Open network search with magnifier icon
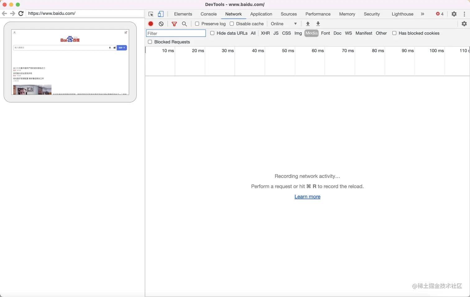Image resolution: width=470 pixels, height=297 pixels. coord(184,24)
